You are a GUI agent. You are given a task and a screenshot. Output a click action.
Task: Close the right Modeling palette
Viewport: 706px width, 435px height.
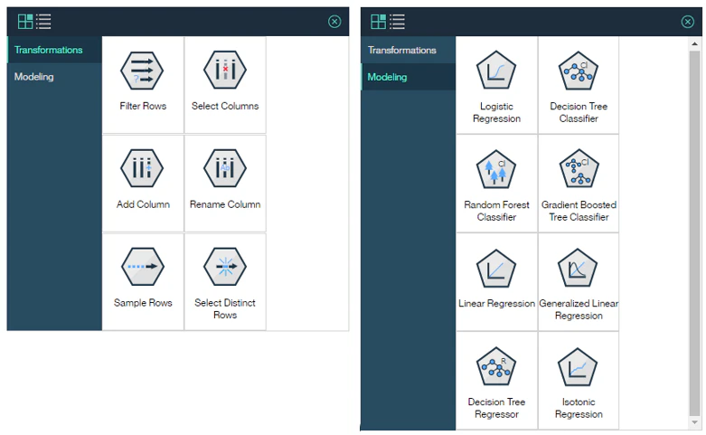point(688,21)
